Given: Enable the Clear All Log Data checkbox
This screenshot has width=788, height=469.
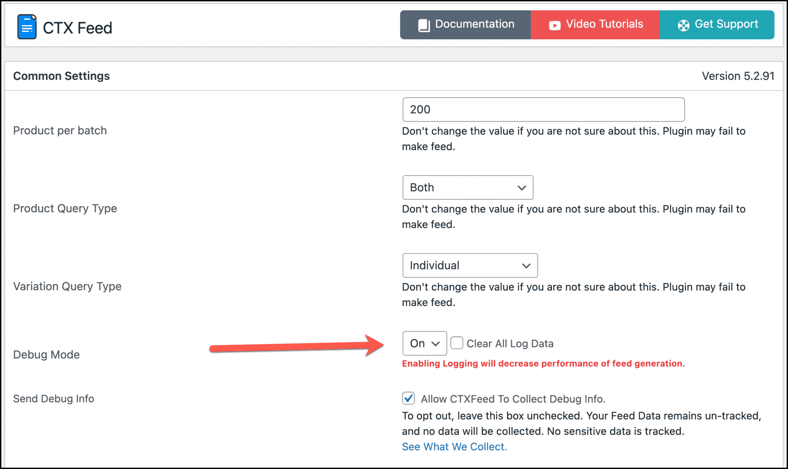Looking at the screenshot, I should (456, 342).
